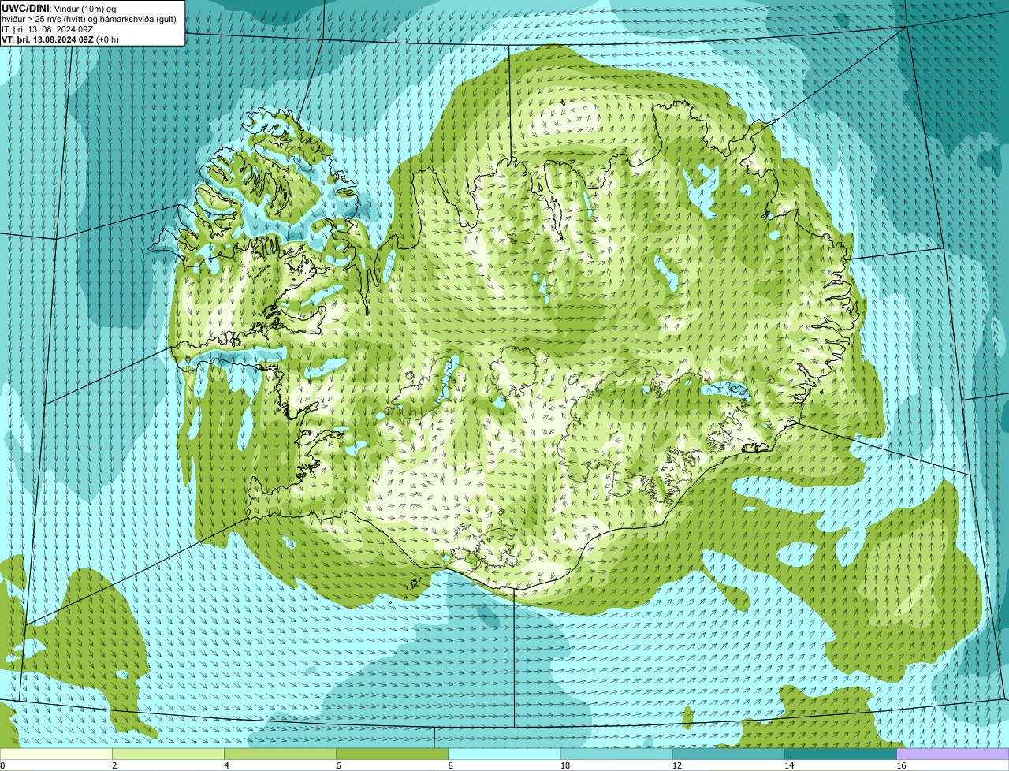The image size is (1009, 771).
Task: Pick the 12–14 m/s teal legend swatch
Action: pyautogui.click(x=728, y=754)
